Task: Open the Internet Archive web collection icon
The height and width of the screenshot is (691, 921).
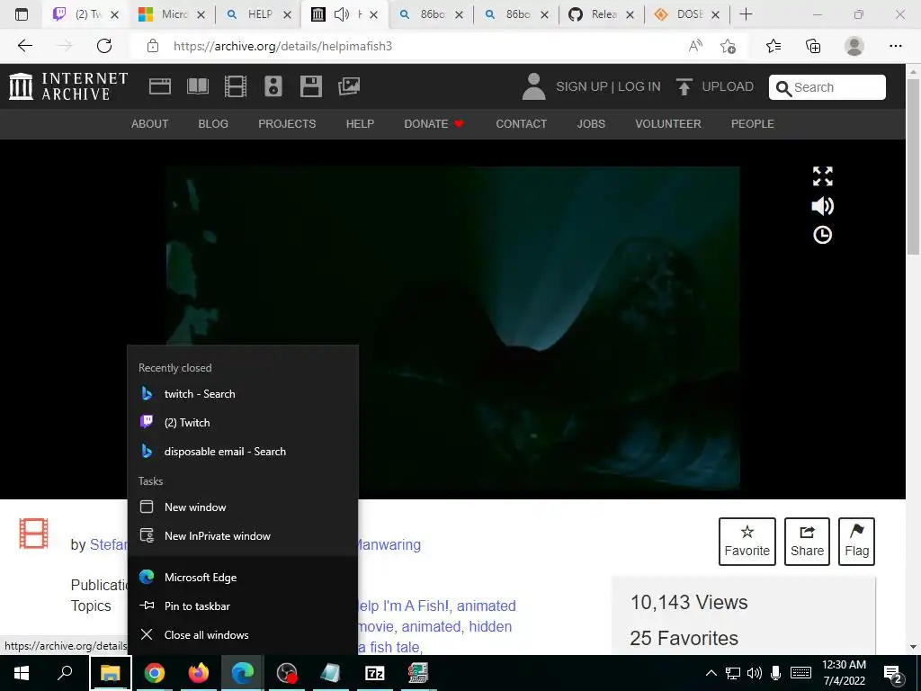Action: [160, 86]
